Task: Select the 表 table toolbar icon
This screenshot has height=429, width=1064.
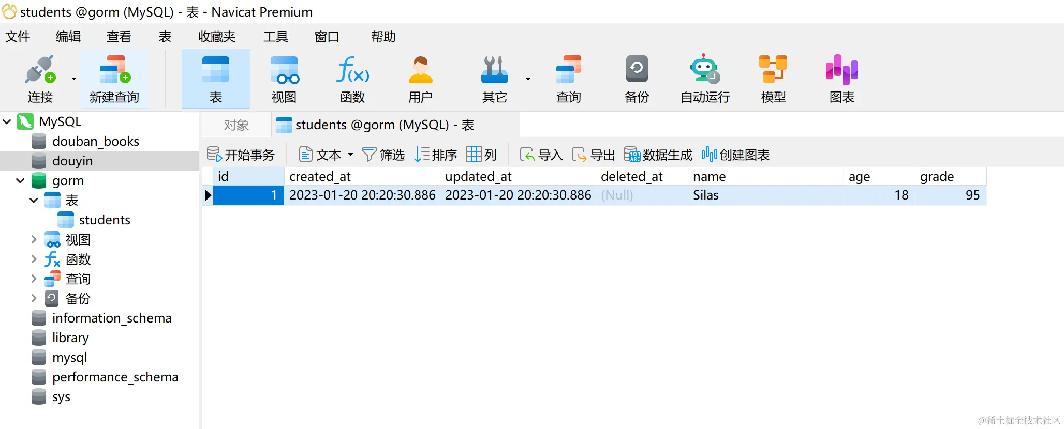Action: tap(216, 79)
